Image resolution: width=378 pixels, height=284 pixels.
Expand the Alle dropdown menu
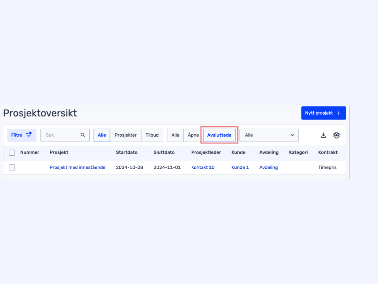click(x=269, y=135)
